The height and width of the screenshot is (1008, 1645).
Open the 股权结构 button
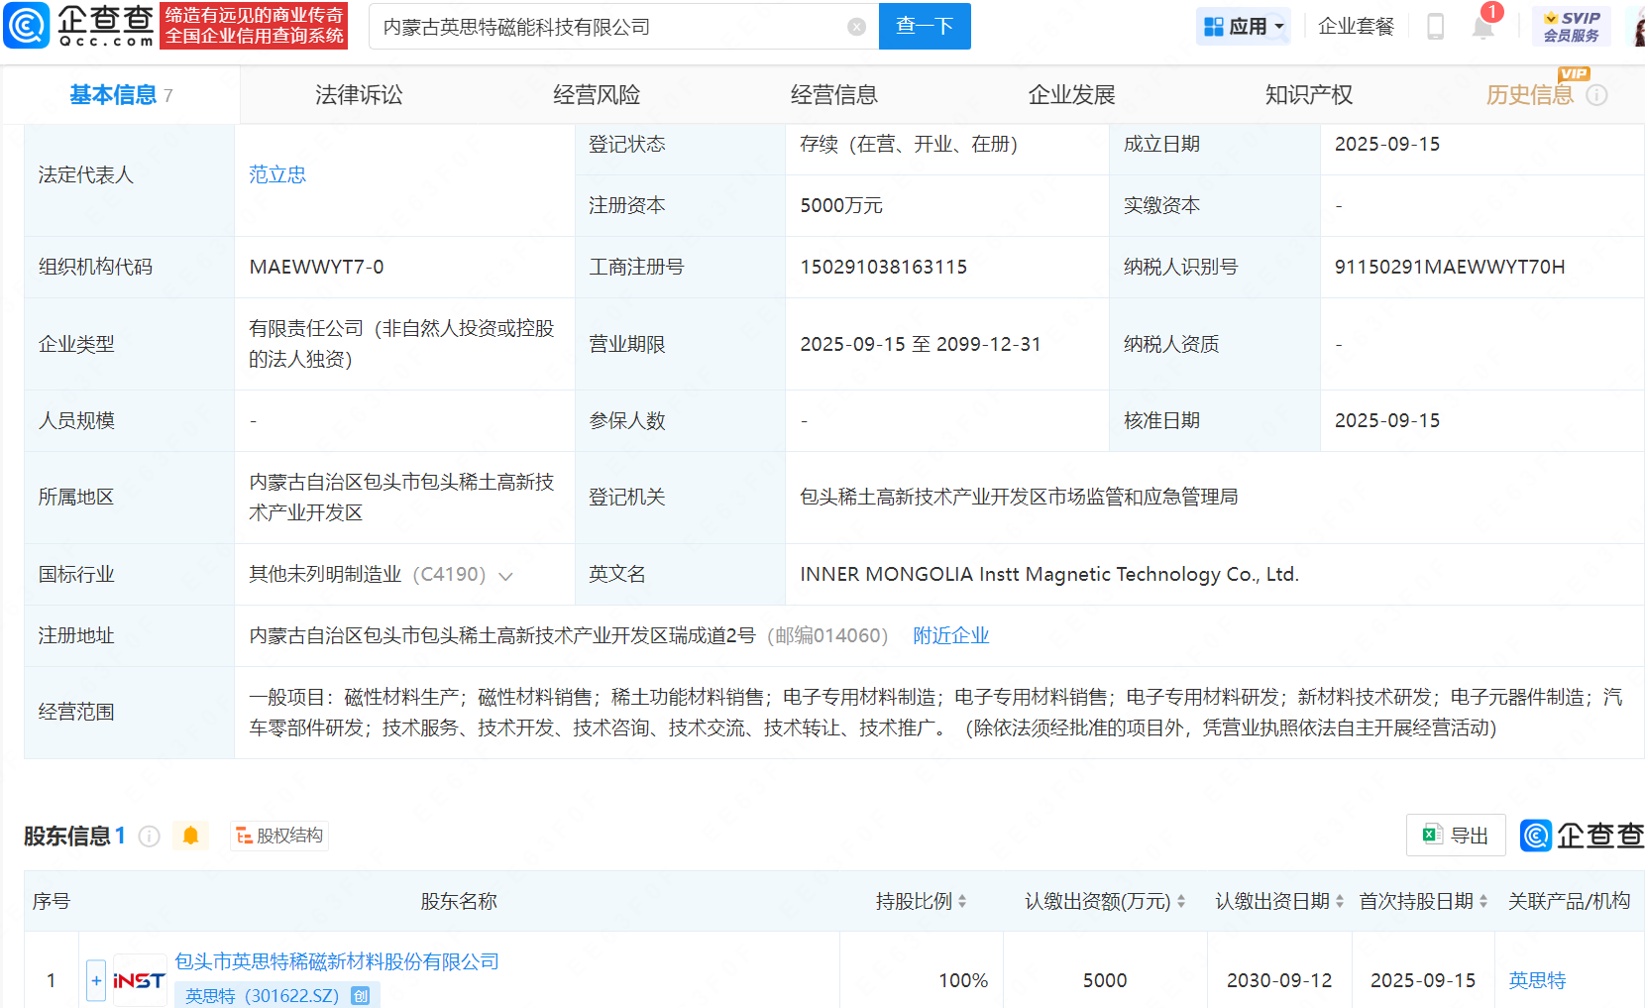point(279,836)
